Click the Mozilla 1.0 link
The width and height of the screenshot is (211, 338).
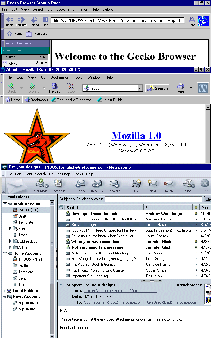point(136,136)
